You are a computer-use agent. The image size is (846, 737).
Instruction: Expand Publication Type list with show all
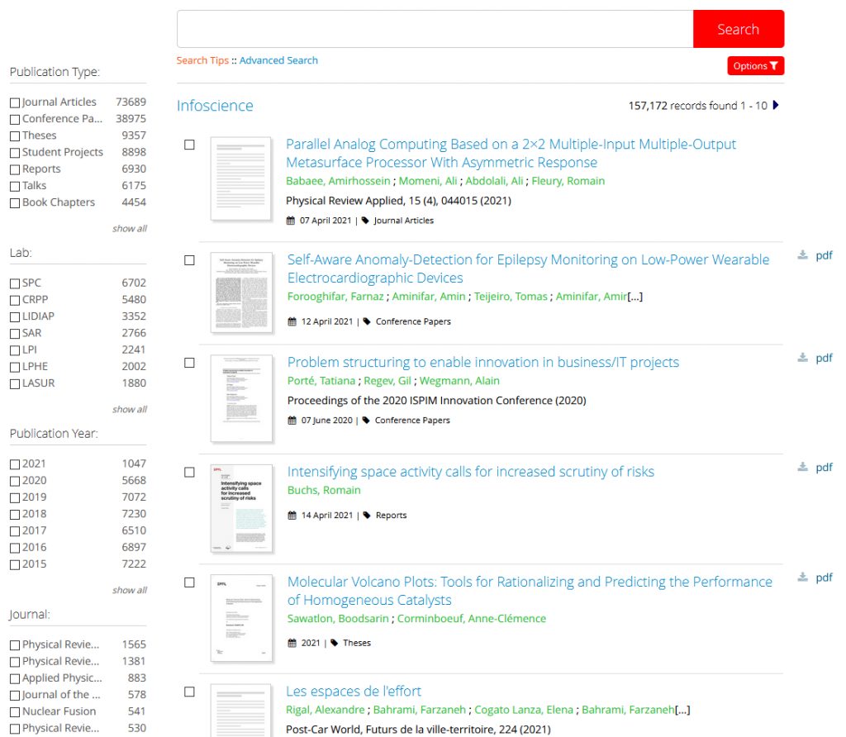(x=130, y=228)
